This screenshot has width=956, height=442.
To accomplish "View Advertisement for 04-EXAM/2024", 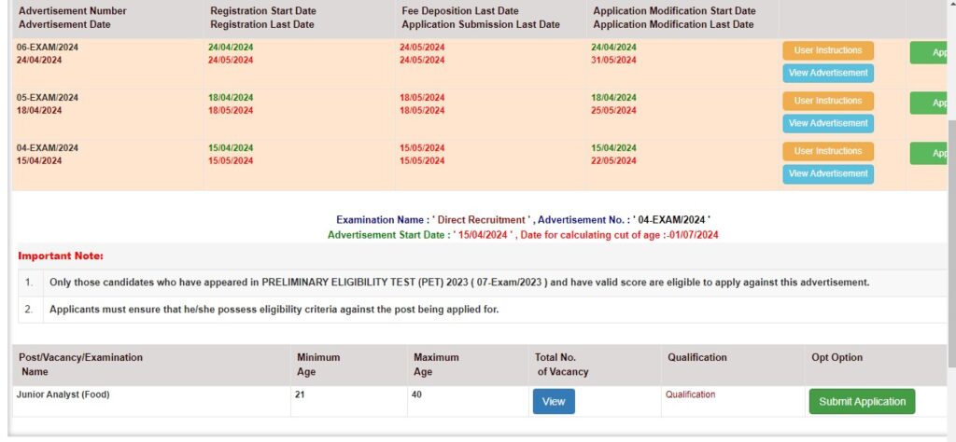I will [x=828, y=174].
